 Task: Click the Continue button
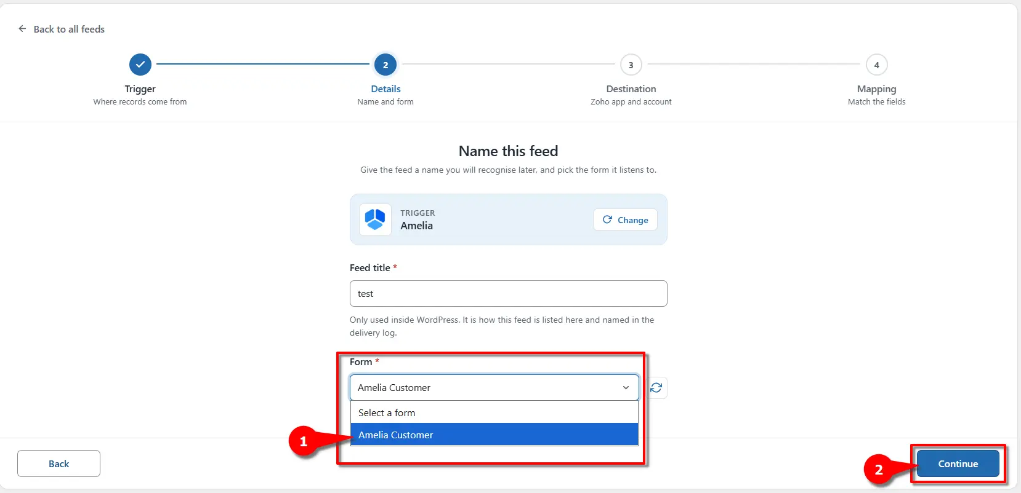(x=958, y=463)
